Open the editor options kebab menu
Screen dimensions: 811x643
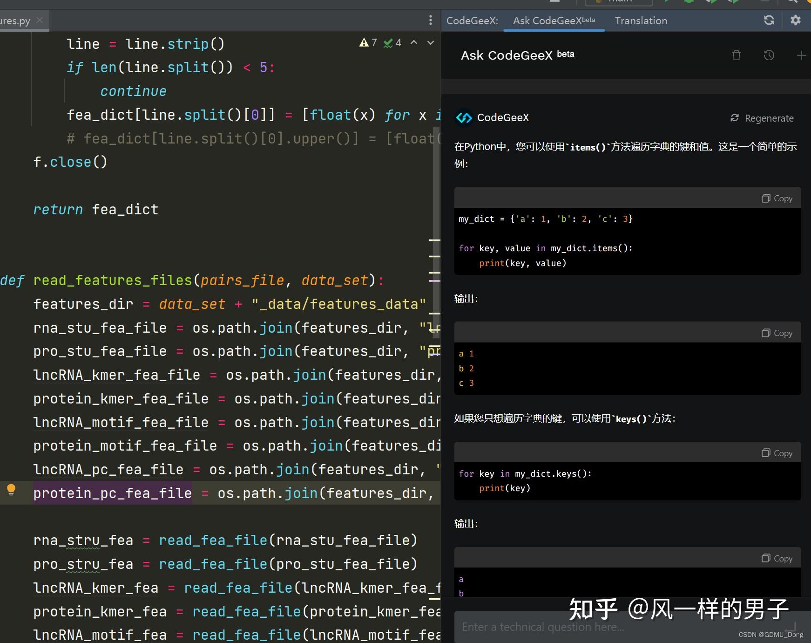431,21
